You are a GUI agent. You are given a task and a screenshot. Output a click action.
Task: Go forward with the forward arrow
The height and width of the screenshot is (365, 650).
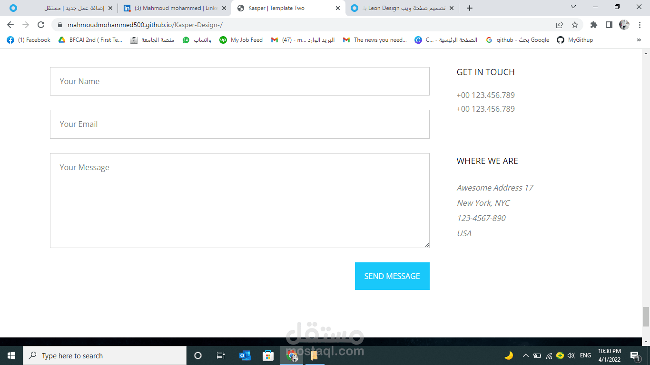[26, 25]
